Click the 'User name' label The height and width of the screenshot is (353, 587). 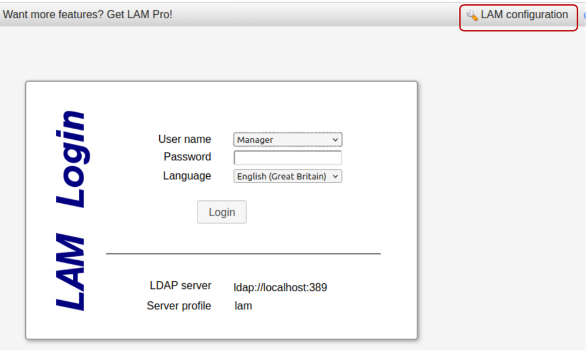point(185,139)
